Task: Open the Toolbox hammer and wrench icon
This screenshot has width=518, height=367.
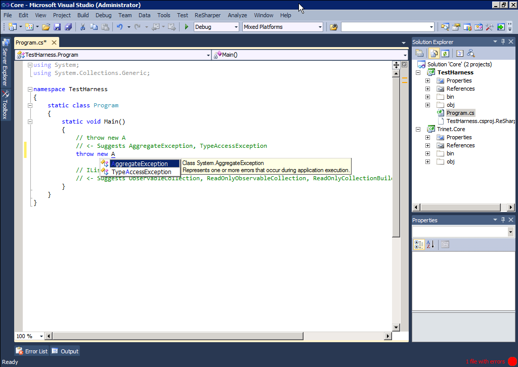Action: coord(490,27)
